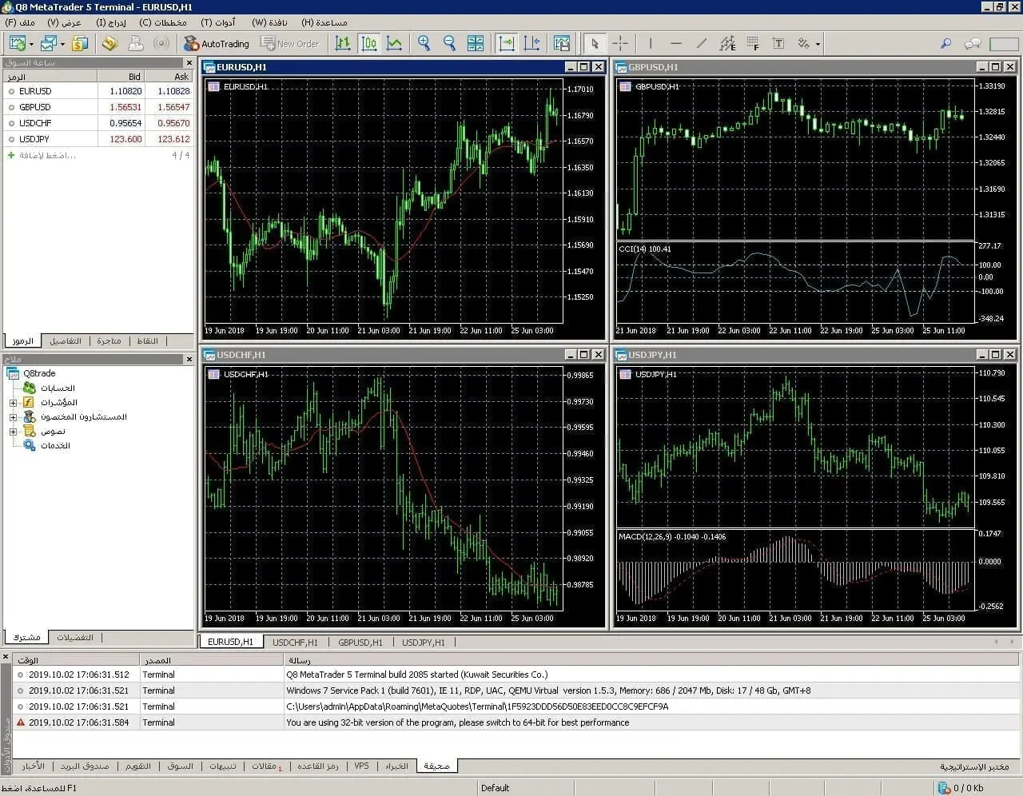
Task: Zoom out using the magnifier icon
Action: (449, 43)
